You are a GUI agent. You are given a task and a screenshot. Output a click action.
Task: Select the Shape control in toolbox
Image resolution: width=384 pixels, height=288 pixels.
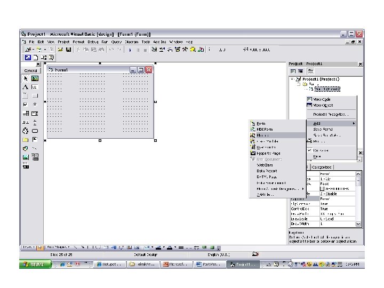26,148
